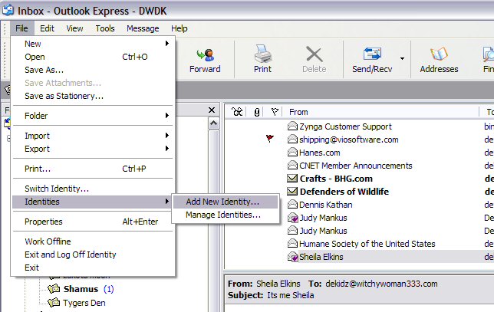Toggle Work Offline in File menu
The image size is (494, 312).
click(48, 241)
